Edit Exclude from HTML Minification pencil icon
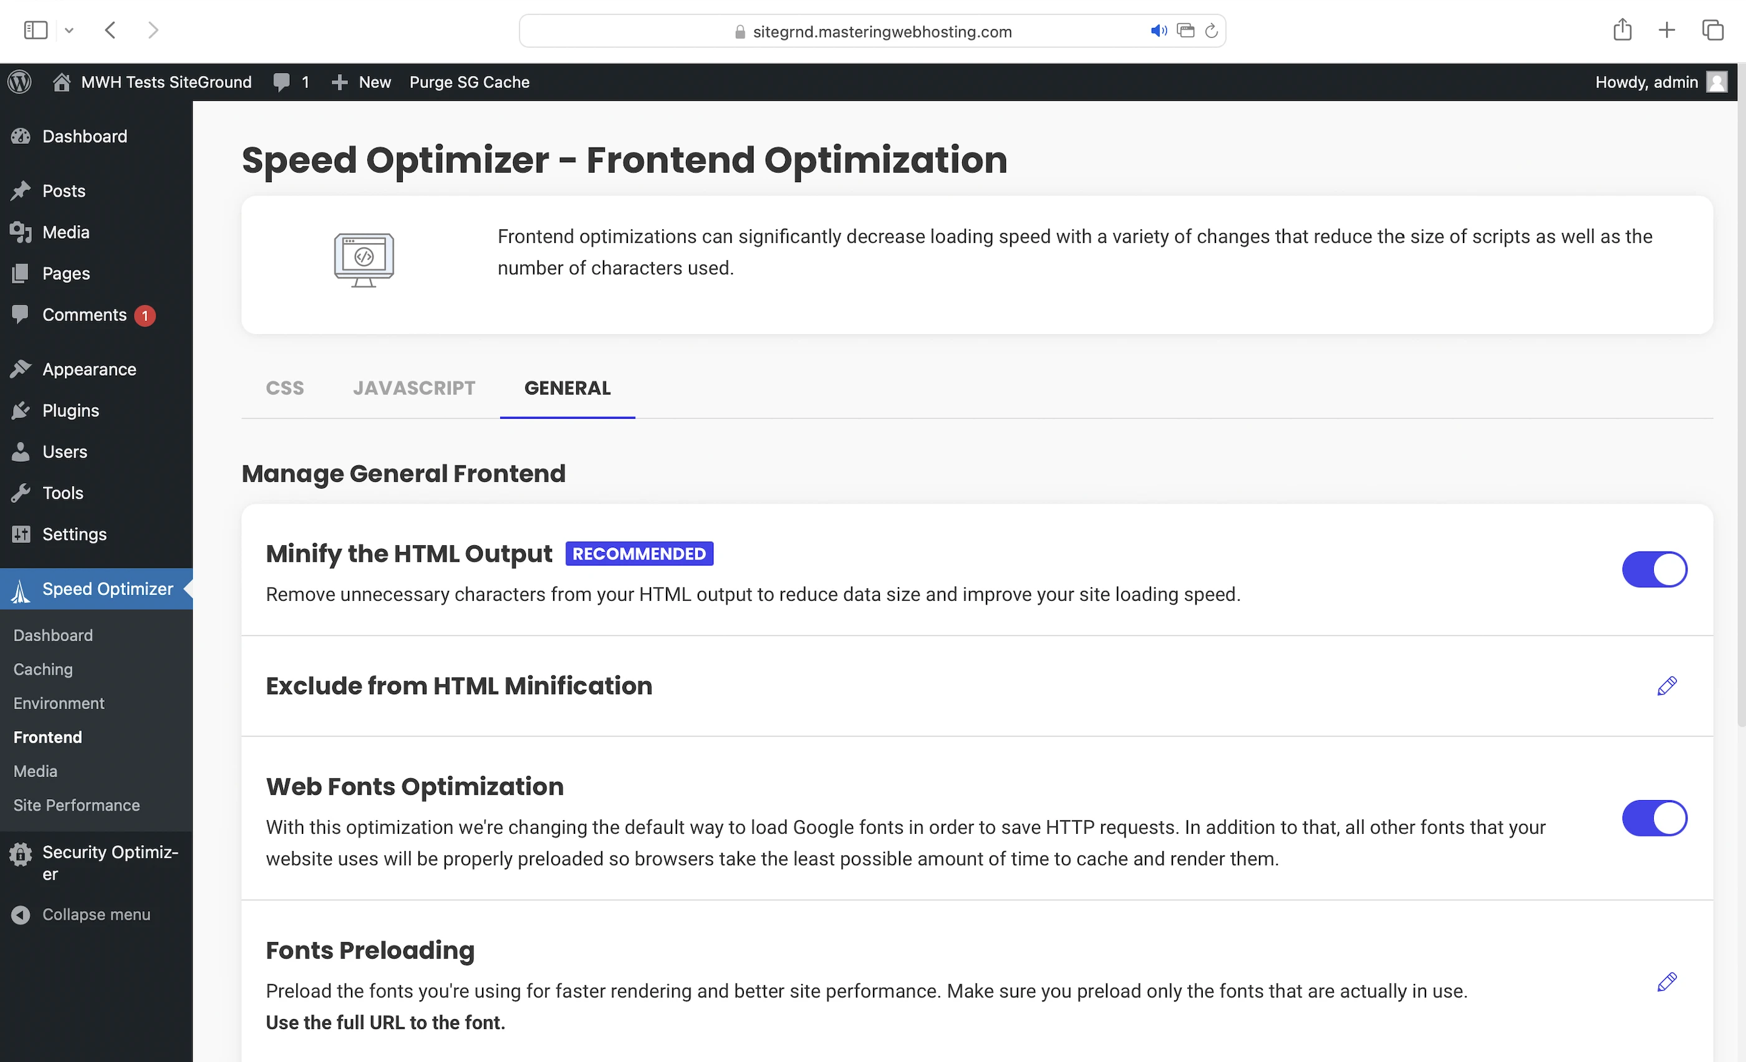This screenshot has width=1746, height=1062. pos(1667,686)
